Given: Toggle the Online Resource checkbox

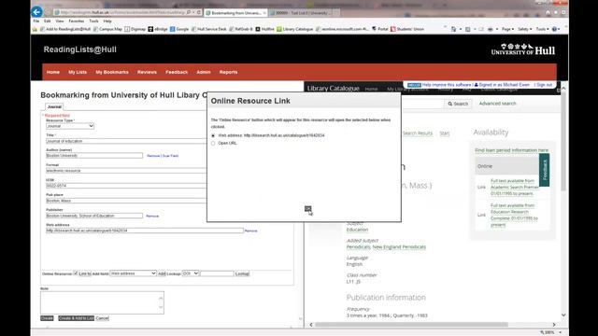Looking at the screenshot, I should coord(76,273).
